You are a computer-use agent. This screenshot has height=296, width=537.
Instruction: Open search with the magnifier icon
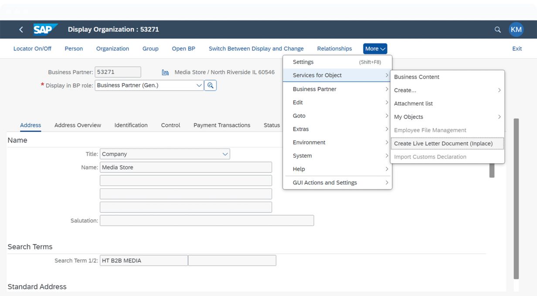pyautogui.click(x=497, y=30)
